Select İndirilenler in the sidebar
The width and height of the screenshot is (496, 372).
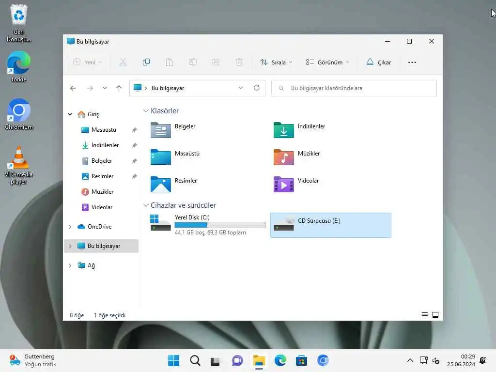[x=105, y=145]
